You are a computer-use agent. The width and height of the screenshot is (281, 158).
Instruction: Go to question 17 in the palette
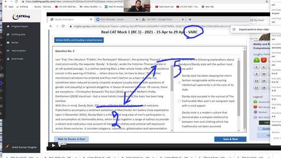[256, 88]
